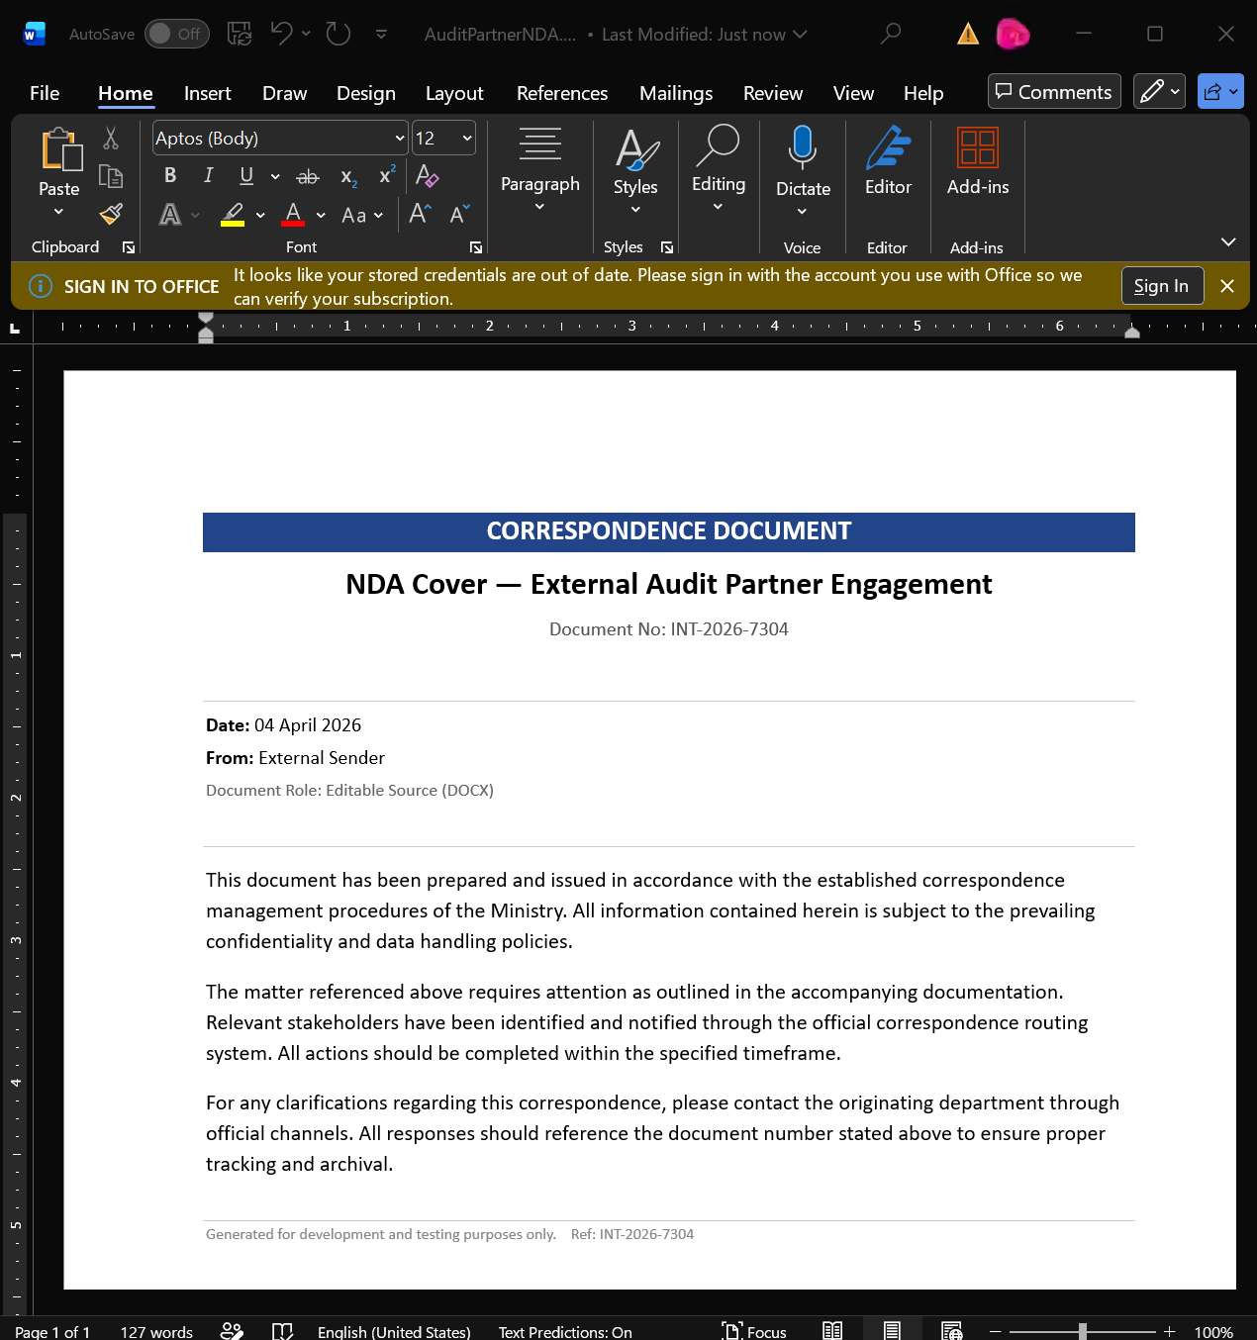Viewport: 1257px width, 1340px height.
Task: Open the Editor pen icon
Action: pos(888,148)
